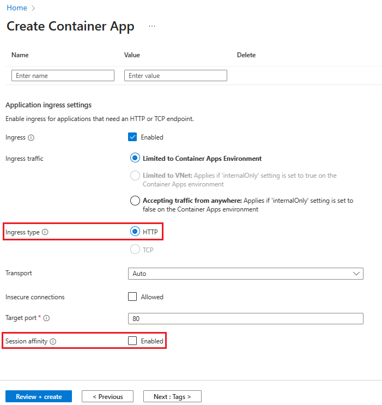
Task: Click the Enter value field
Action: [x=175, y=76]
